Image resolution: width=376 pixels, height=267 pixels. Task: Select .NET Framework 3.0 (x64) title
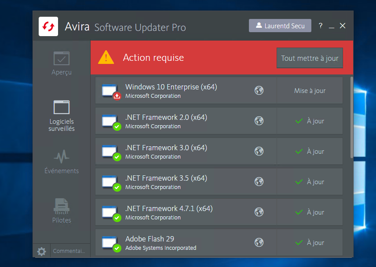(166, 148)
